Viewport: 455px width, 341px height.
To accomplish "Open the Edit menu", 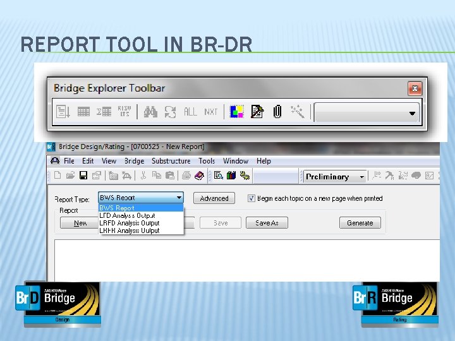I will (x=88, y=161).
